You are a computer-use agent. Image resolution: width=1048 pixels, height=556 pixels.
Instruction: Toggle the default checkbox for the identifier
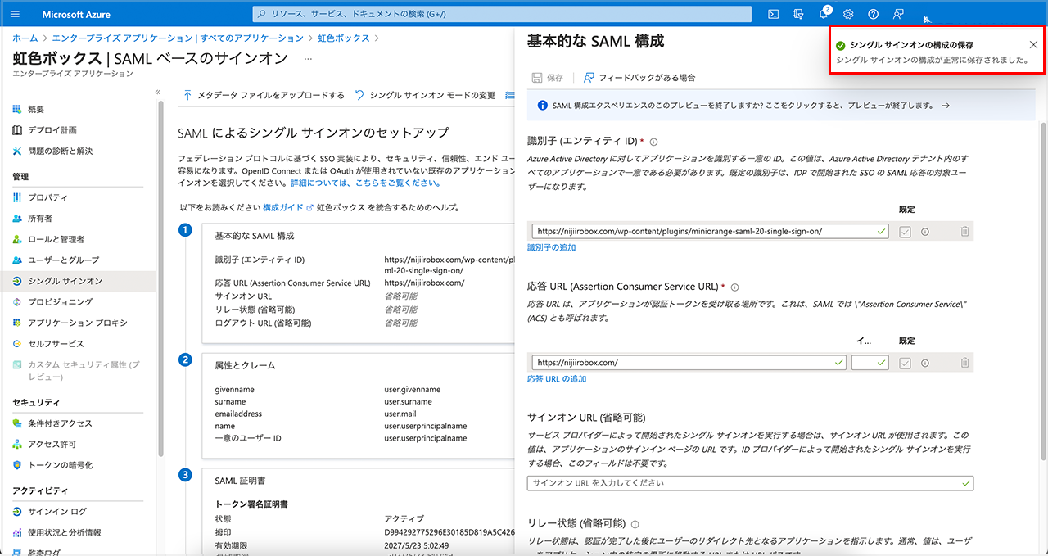point(905,232)
